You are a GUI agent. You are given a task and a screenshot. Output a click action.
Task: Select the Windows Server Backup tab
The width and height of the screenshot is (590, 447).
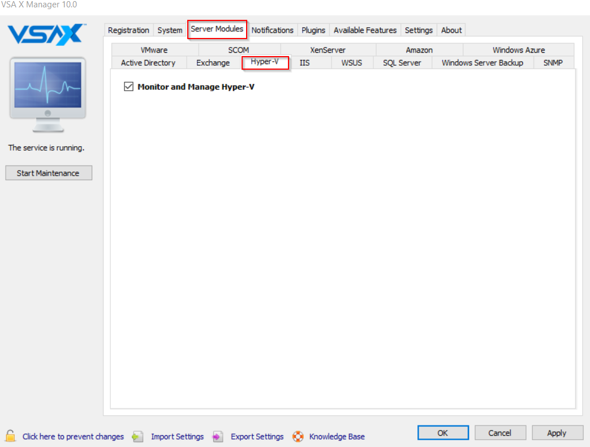click(x=483, y=62)
